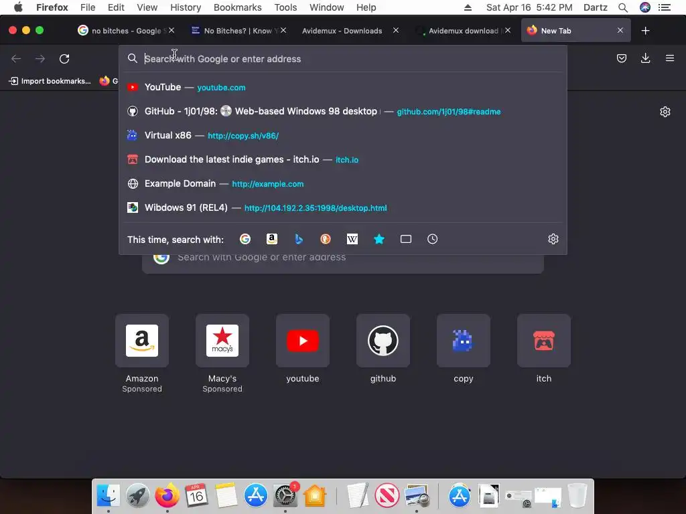Viewport: 686px width, 514px height.
Task: Select the Example Domain suggestion
Action: click(343, 183)
